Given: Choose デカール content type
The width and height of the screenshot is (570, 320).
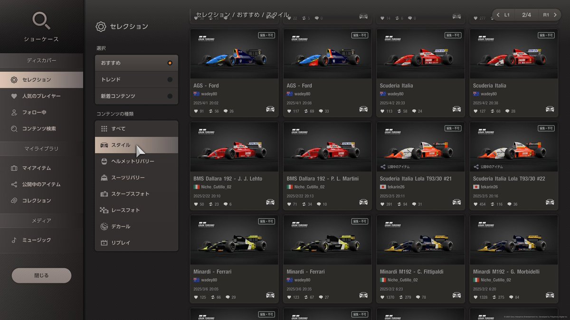Looking at the screenshot, I should click(x=136, y=226).
